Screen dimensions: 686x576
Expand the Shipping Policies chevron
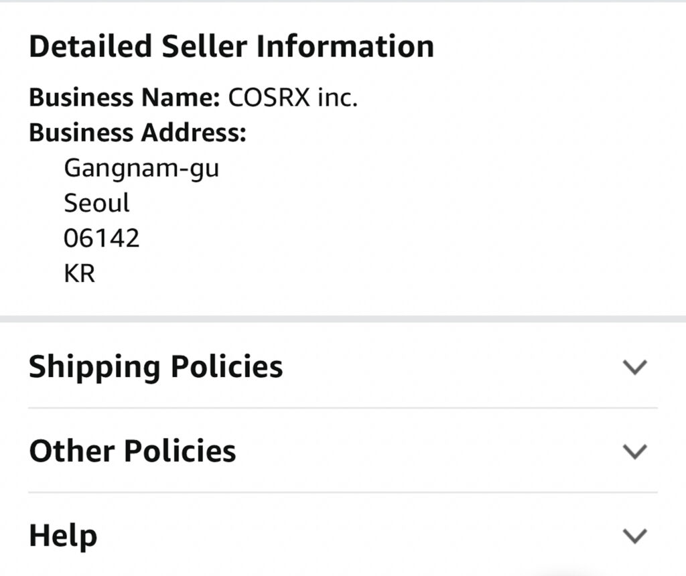click(634, 367)
